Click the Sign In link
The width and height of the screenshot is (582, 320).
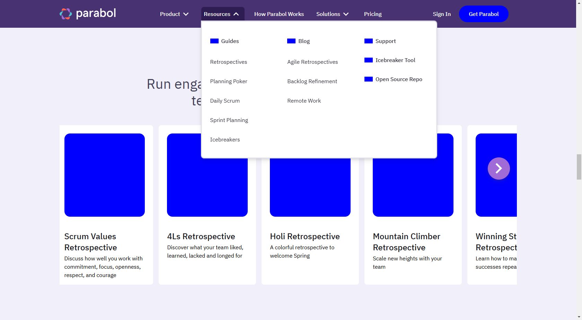coord(442,14)
